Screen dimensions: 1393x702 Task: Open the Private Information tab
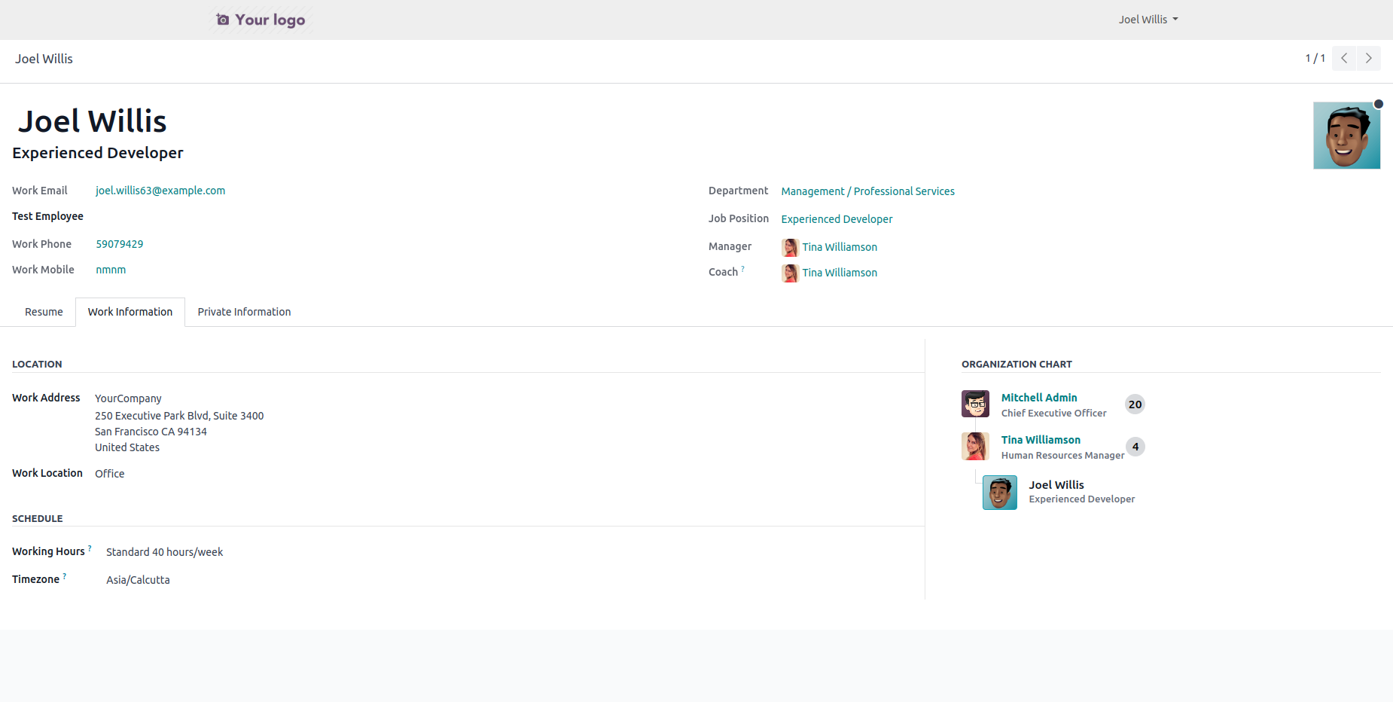(x=244, y=312)
